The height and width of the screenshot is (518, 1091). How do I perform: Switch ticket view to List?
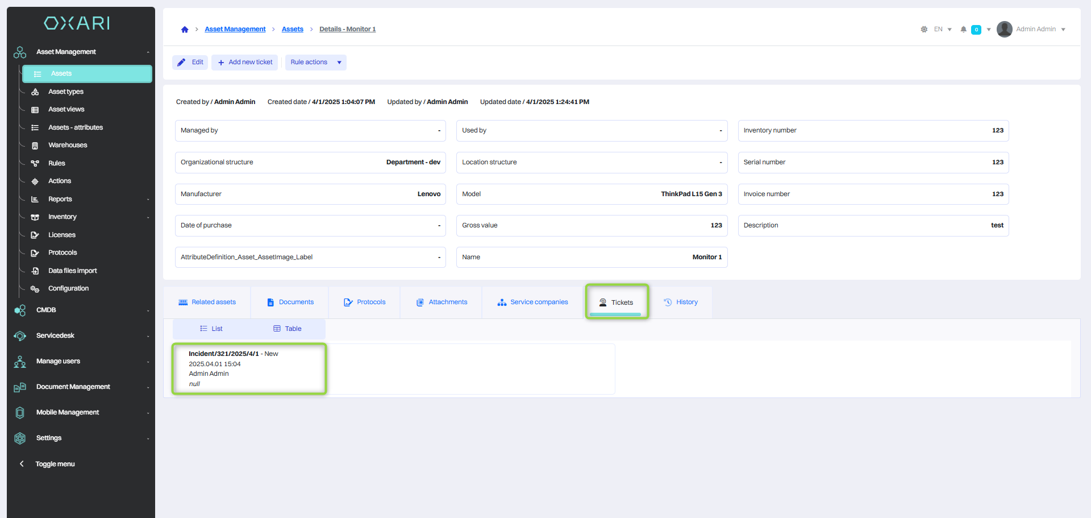(211, 329)
